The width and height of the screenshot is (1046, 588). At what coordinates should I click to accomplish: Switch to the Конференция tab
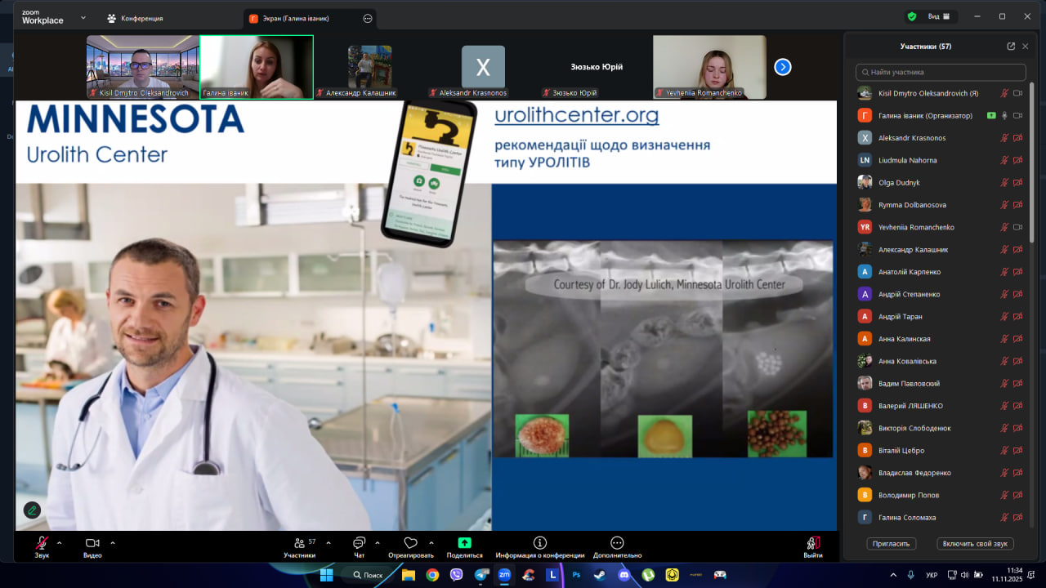pyautogui.click(x=135, y=18)
